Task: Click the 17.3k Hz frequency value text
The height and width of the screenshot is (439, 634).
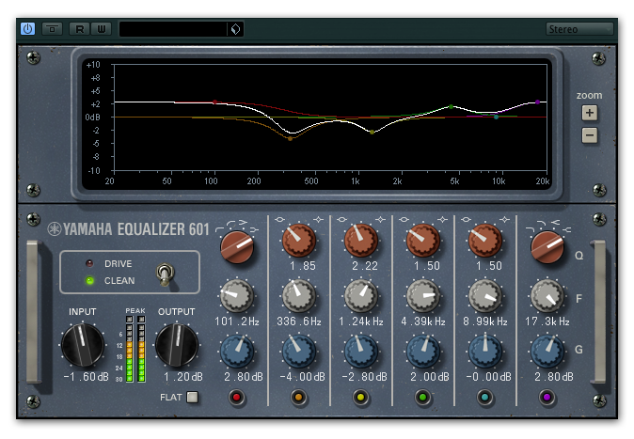Action: [x=547, y=321]
